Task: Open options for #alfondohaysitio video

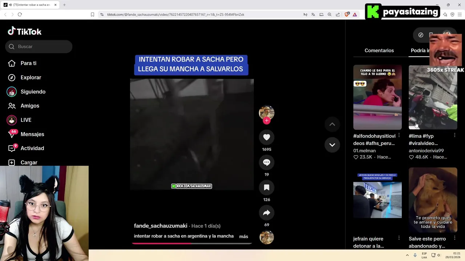Action: pos(399,135)
